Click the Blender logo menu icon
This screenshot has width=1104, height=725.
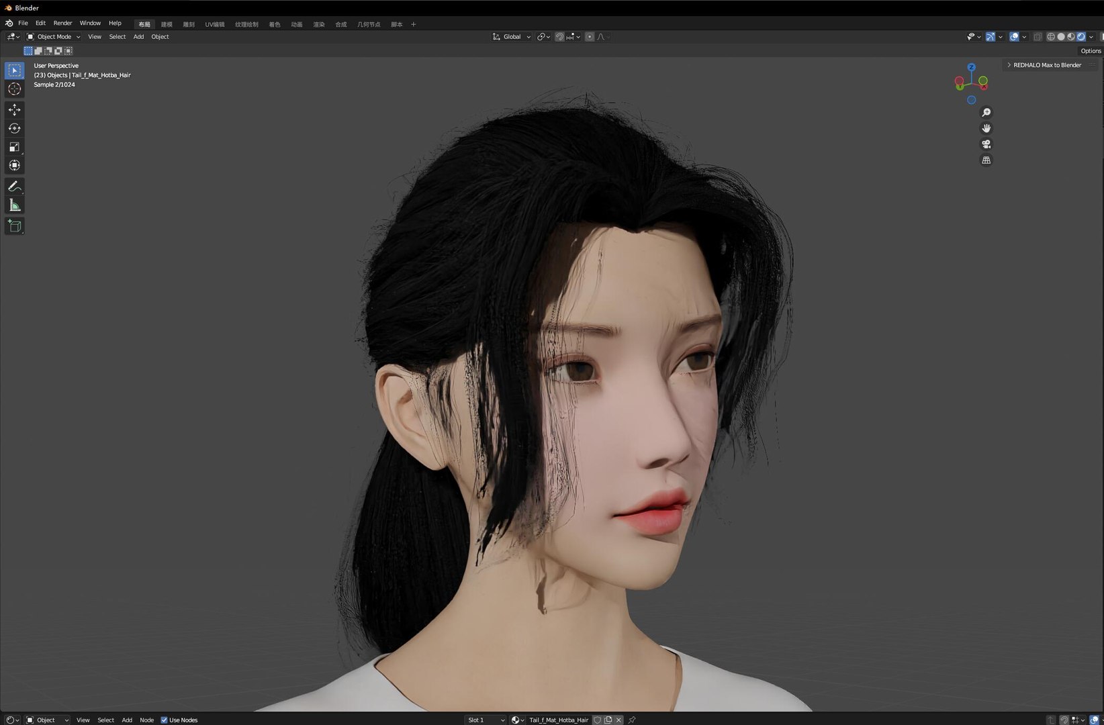(9, 23)
